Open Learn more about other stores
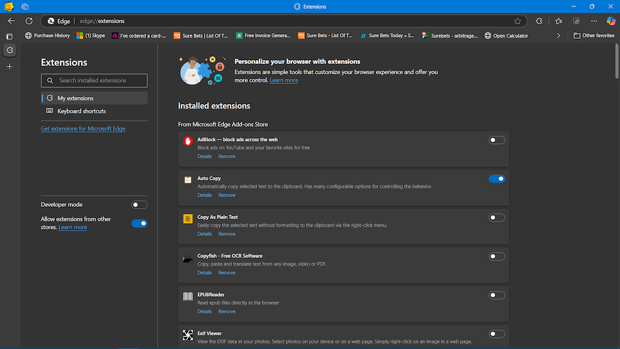 [73, 227]
